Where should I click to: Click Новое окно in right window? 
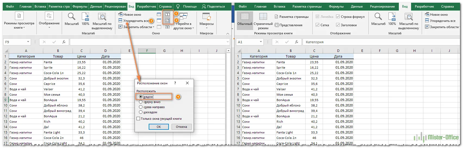tap(436, 15)
